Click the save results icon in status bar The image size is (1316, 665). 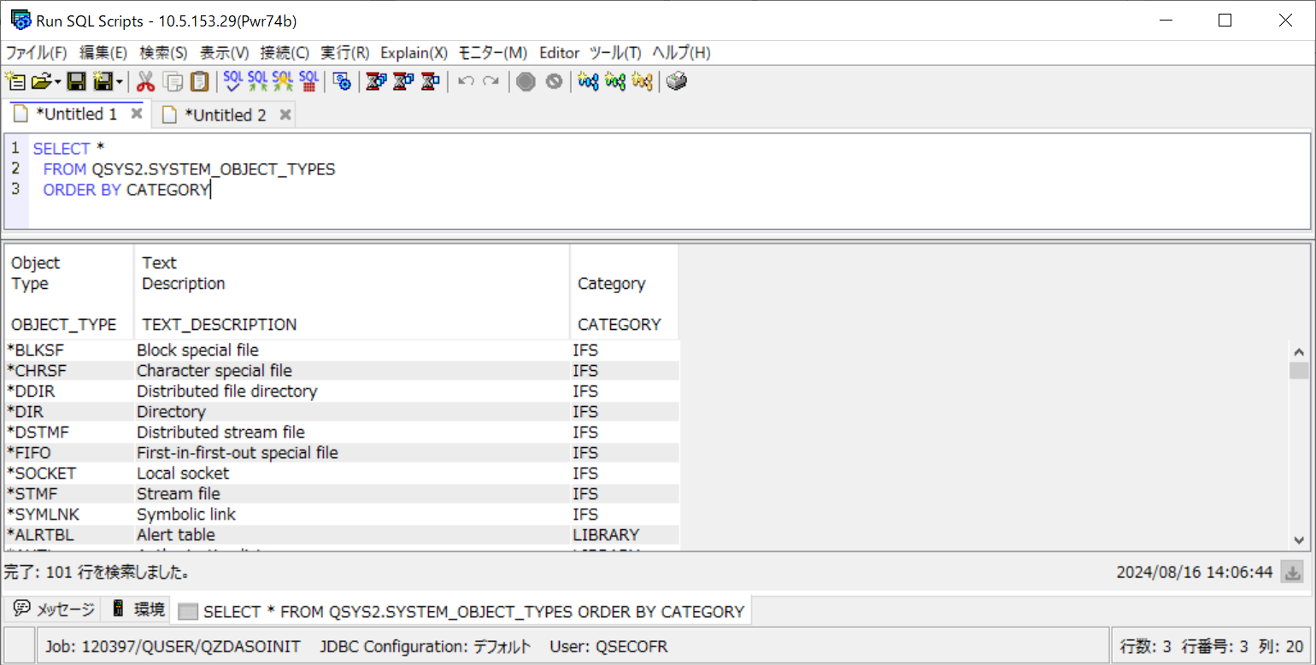point(1294,572)
